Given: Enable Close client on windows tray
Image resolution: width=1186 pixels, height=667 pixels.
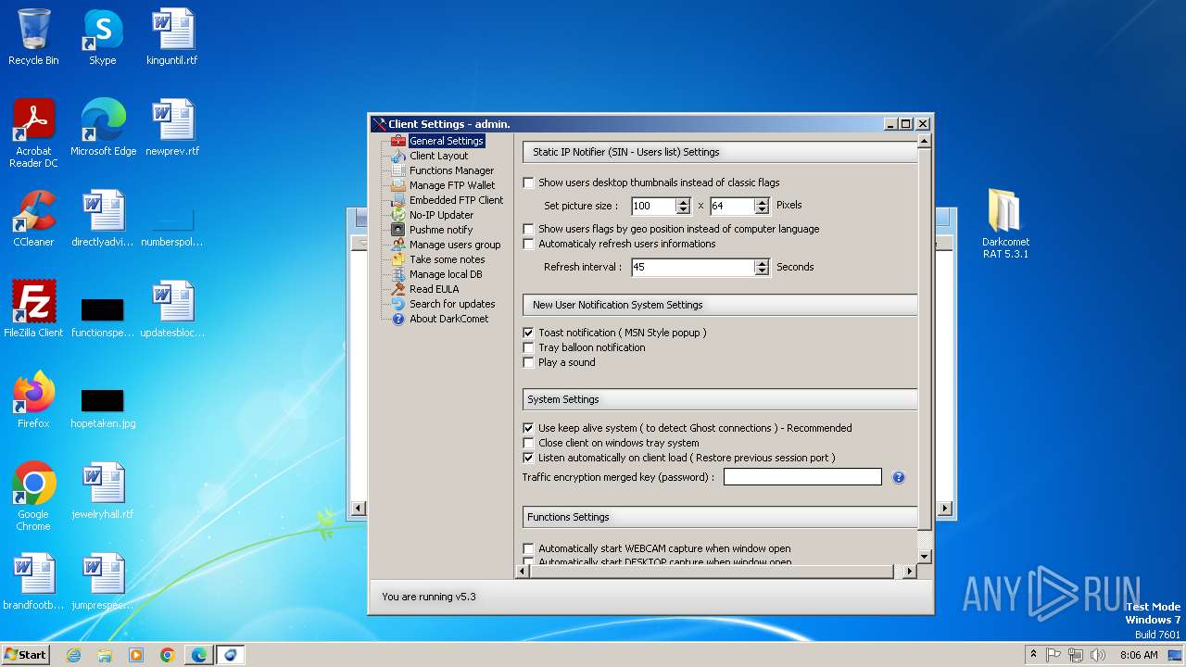Looking at the screenshot, I should tap(528, 443).
